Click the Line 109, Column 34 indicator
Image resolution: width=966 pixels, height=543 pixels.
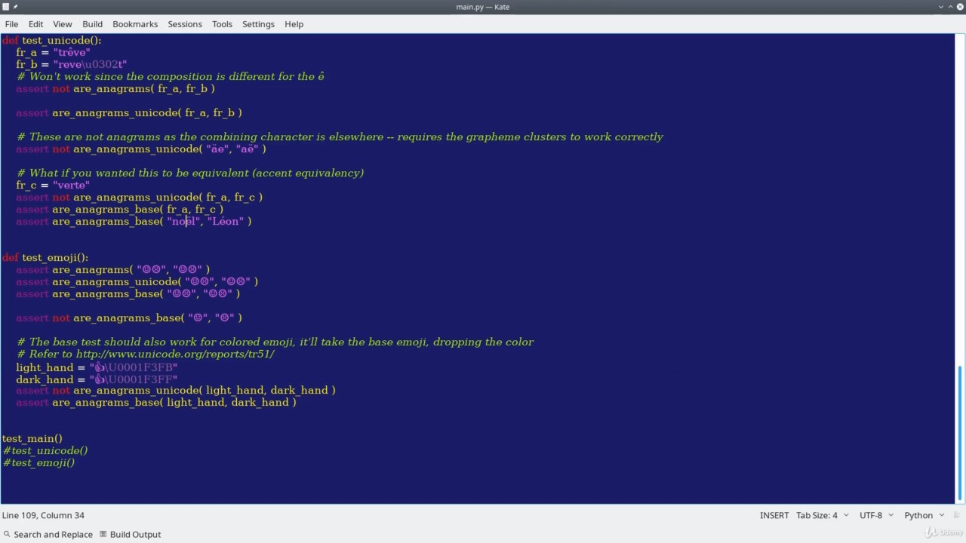click(x=43, y=516)
